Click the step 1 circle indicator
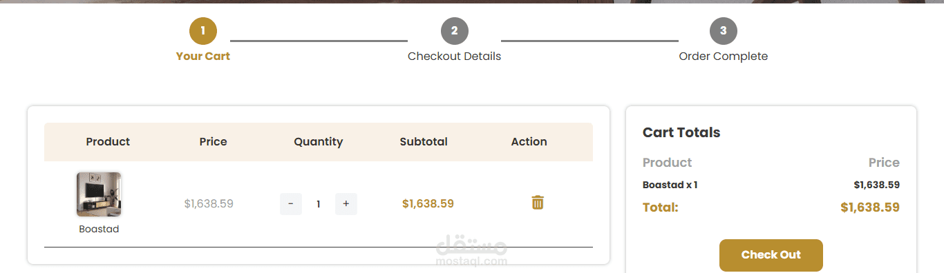944x273 pixels. coord(203,30)
